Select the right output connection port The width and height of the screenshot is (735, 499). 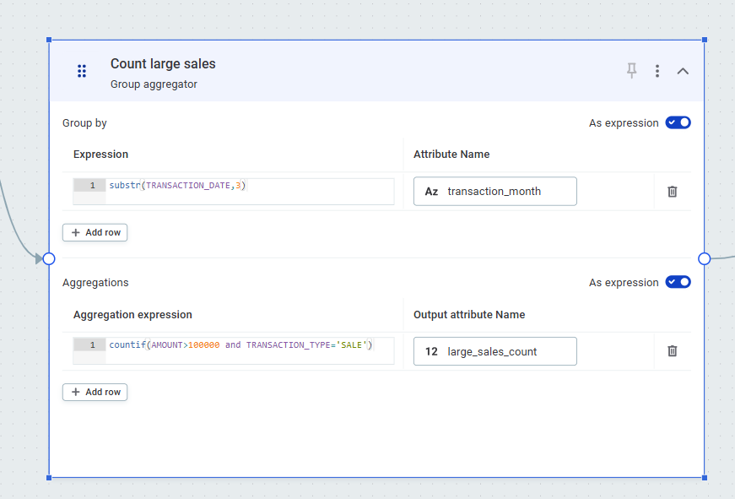[x=704, y=259]
